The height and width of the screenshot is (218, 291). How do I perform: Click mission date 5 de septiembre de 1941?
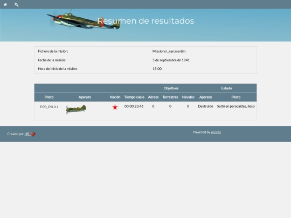pos(171,60)
